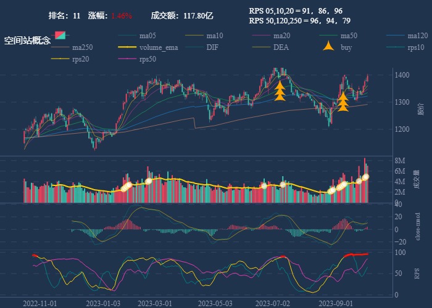Click the glowing volume marker near 2023-01
Screen dimensions: 432x308
[x=126, y=185]
